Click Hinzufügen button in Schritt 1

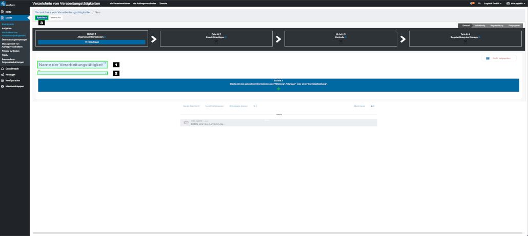pyautogui.click(x=92, y=42)
